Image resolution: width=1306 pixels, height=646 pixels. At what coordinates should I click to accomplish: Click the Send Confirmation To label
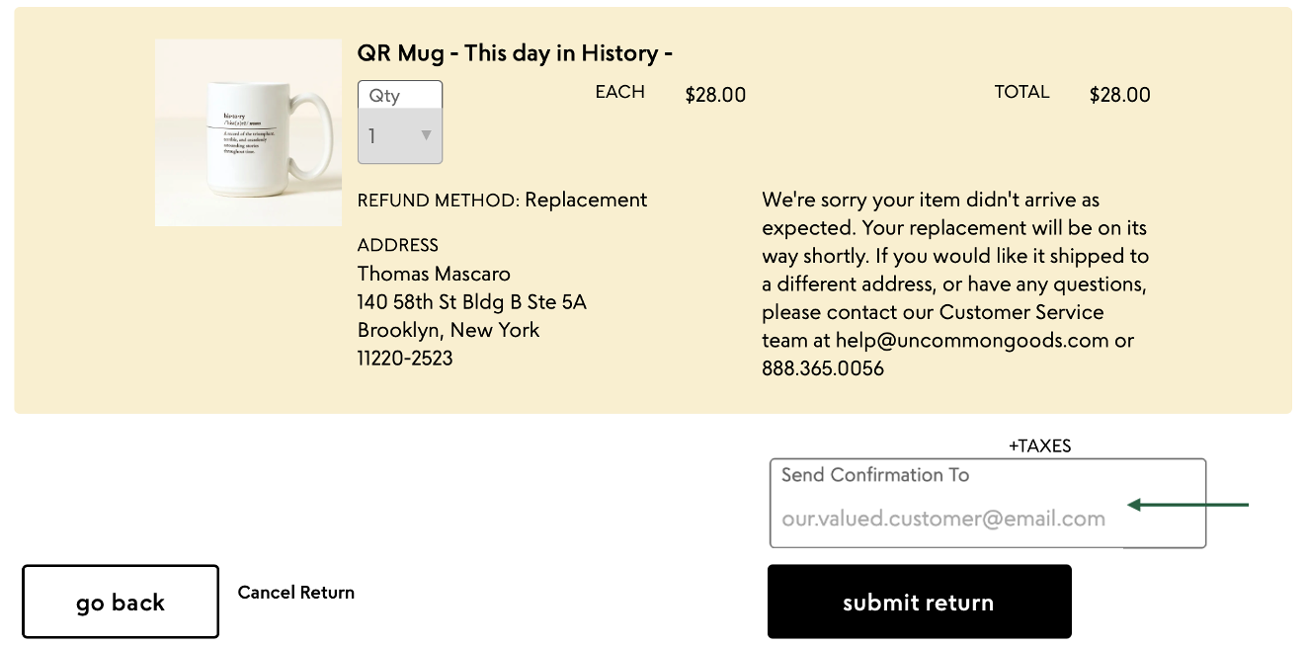[875, 475]
